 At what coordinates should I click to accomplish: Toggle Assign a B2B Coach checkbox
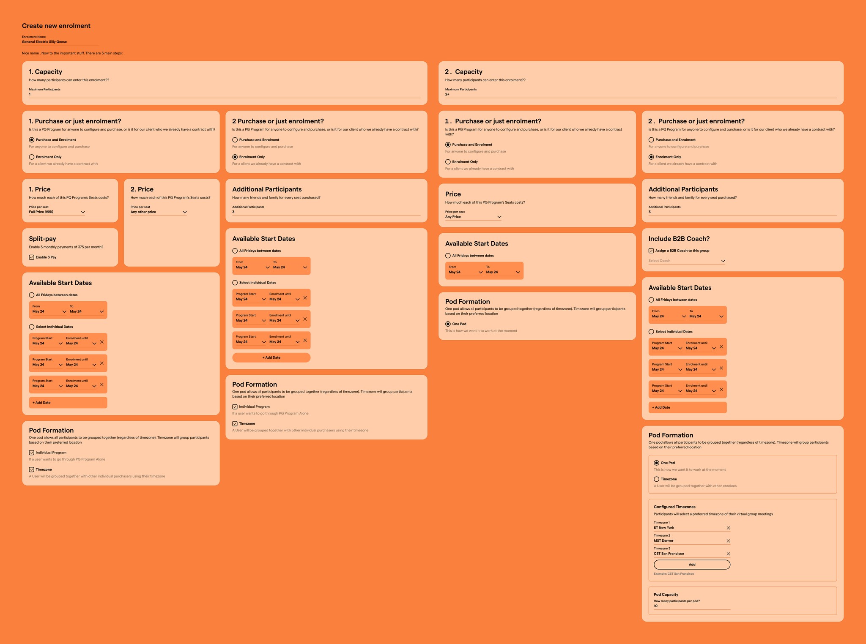[x=651, y=251]
